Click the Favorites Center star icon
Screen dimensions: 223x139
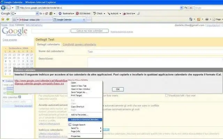pyautogui.click(x=3, y=20)
